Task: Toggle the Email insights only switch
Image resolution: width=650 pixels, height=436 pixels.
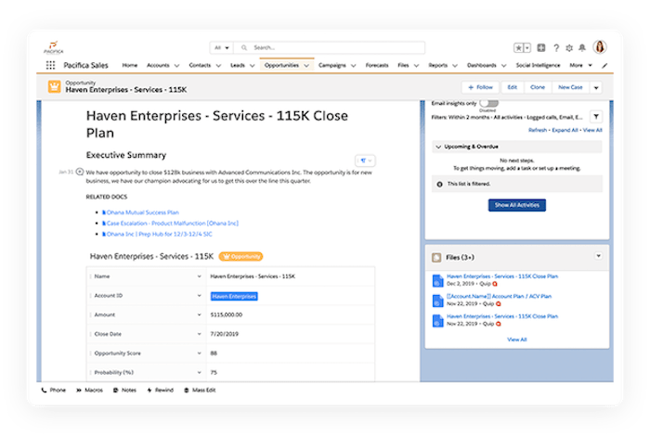Action: [x=488, y=104]
